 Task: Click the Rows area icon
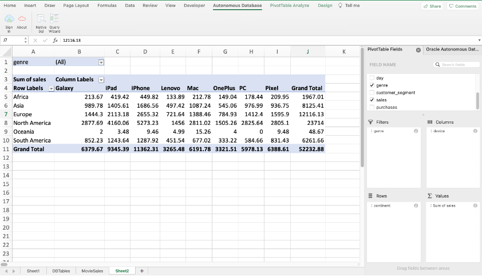[370, 196]
